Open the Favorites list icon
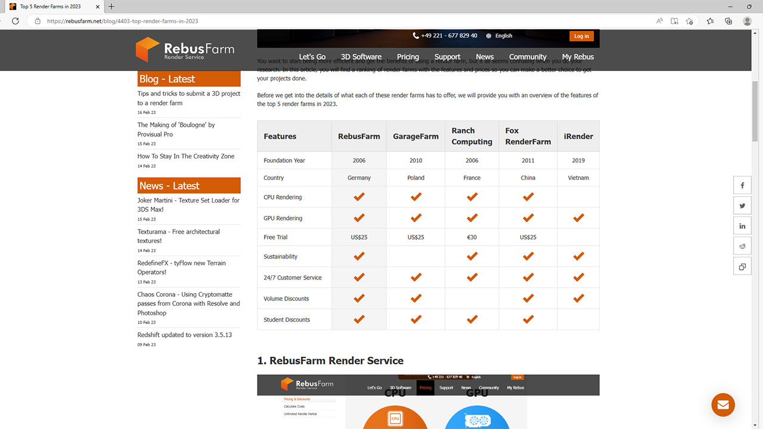The width and height of the screenshot is (763, 429). pos(710,21)
